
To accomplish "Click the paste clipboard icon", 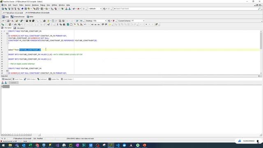I will [64, 25].
